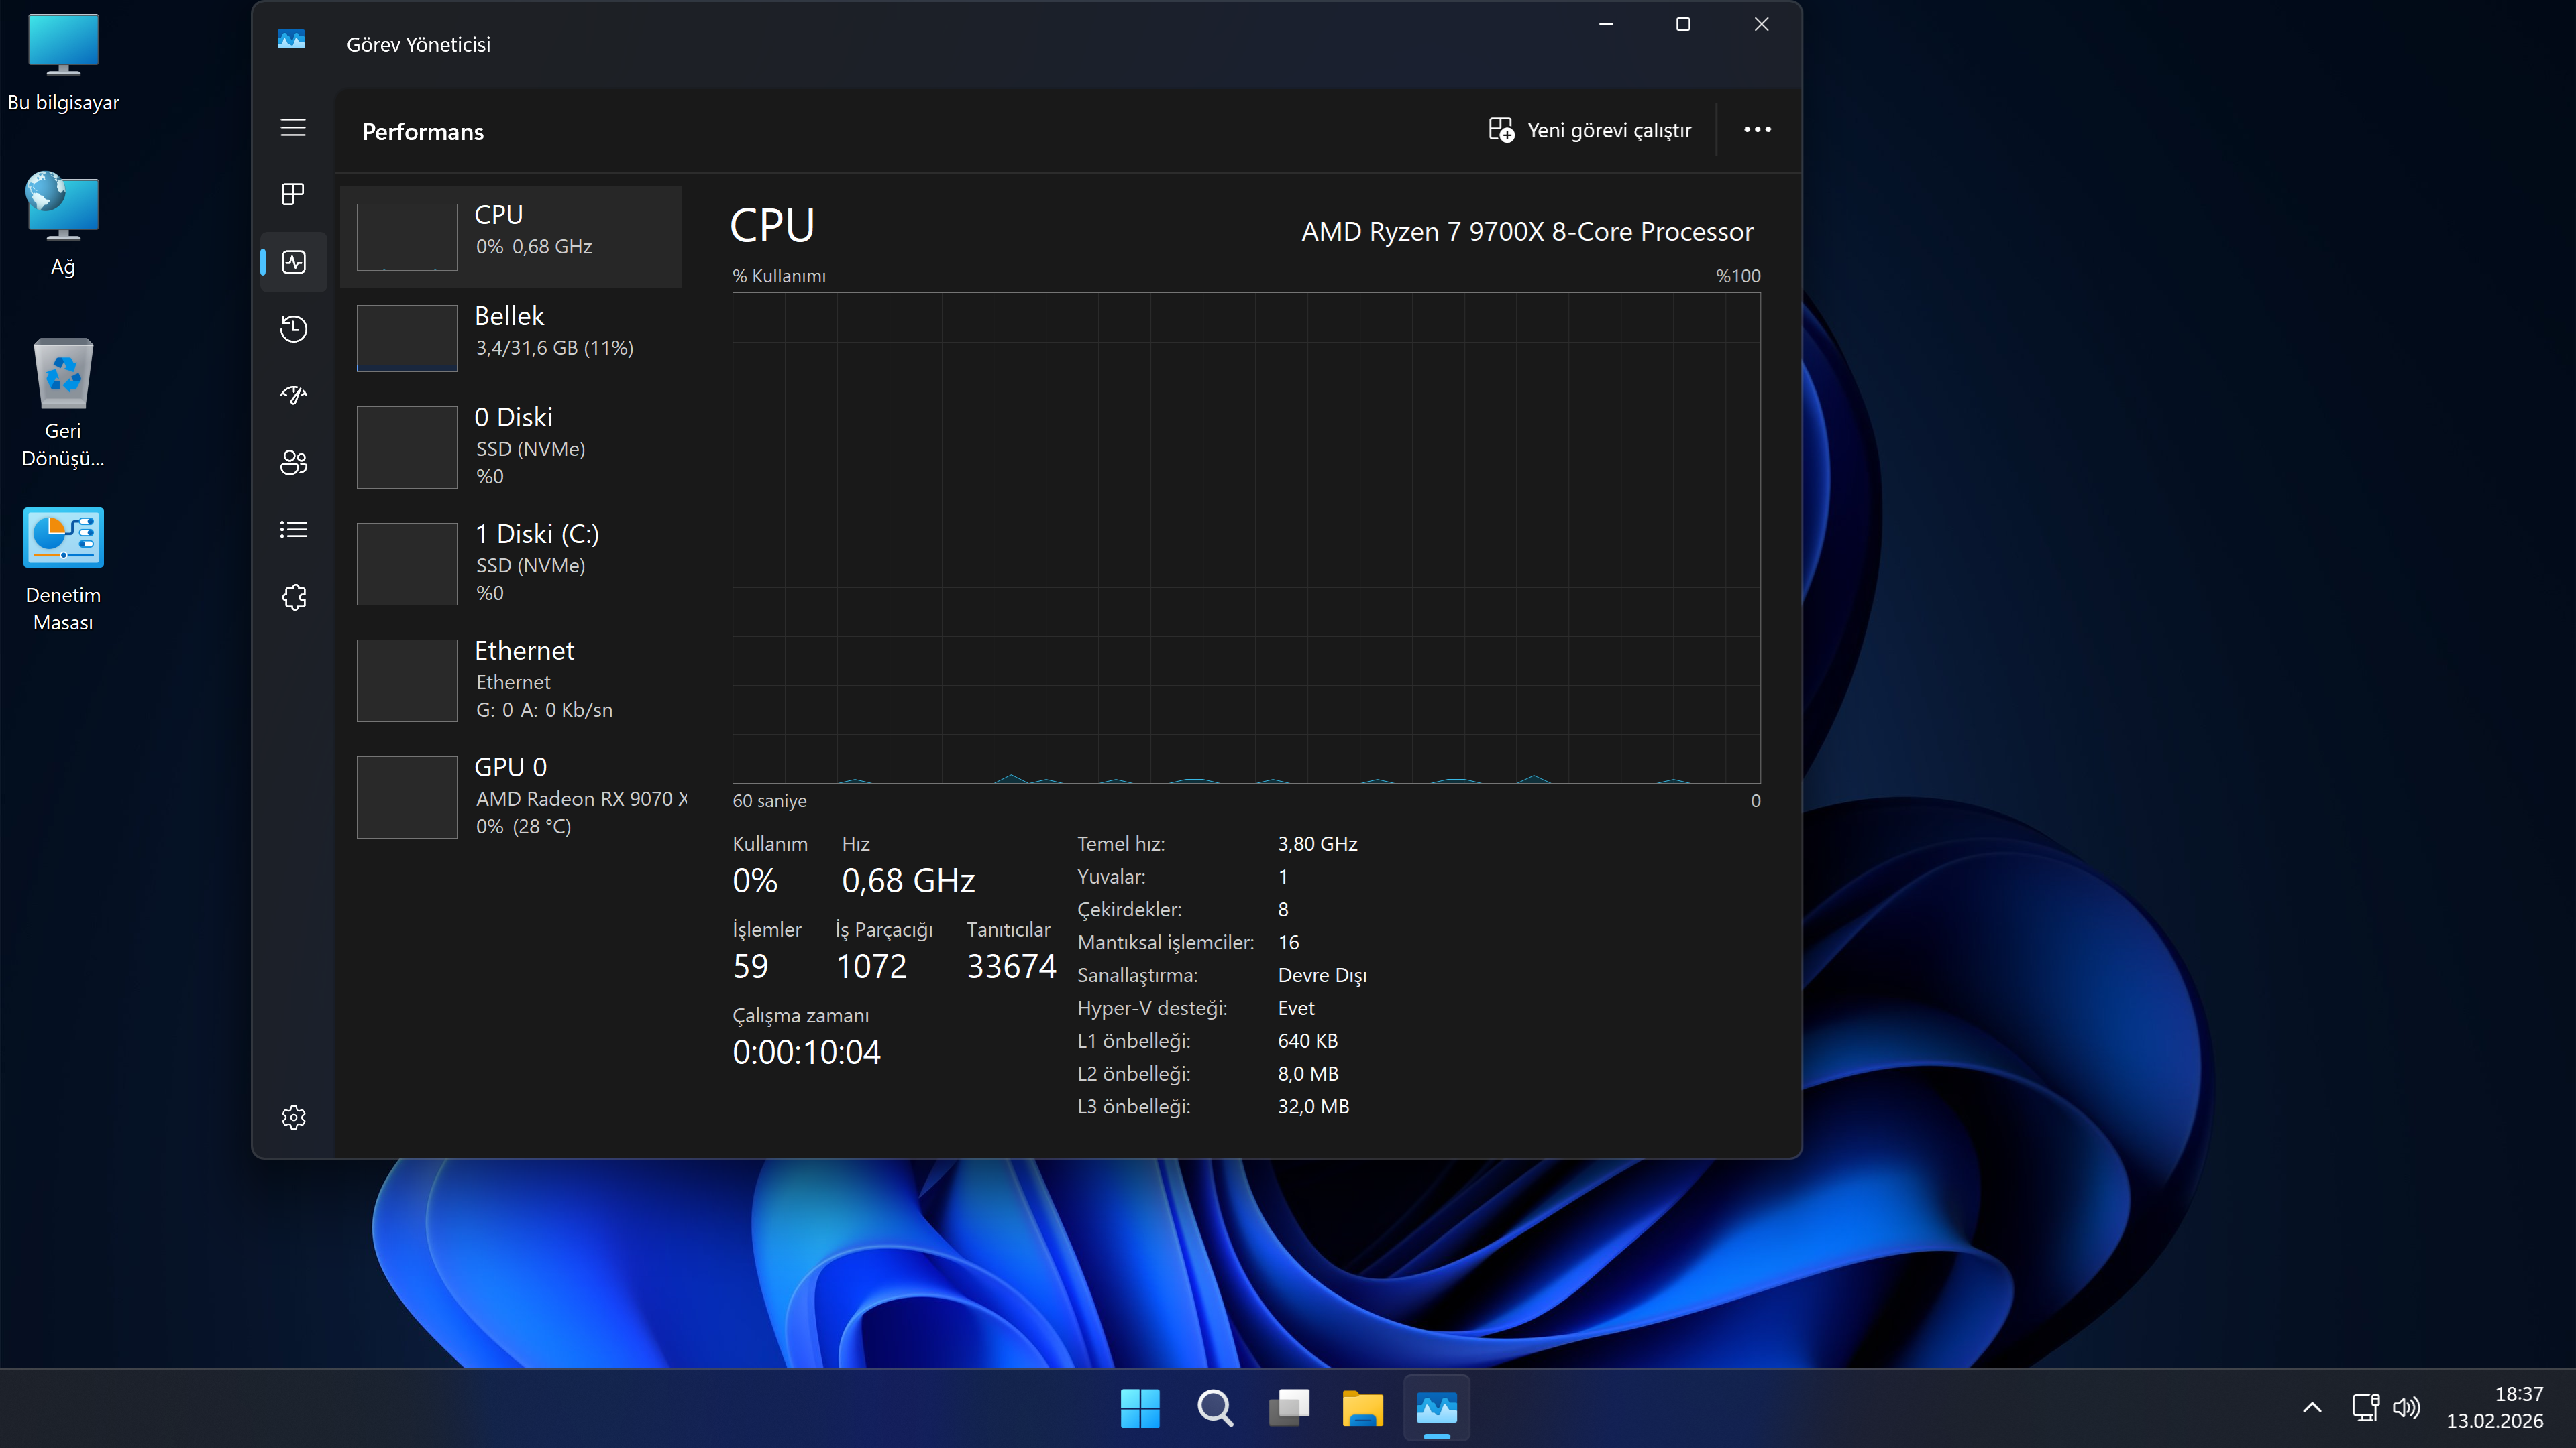Screen dimensions: 2576x1448
Task: Click the 3,80 GHz Temel hız value
Action: click(x=1317, y=843)
